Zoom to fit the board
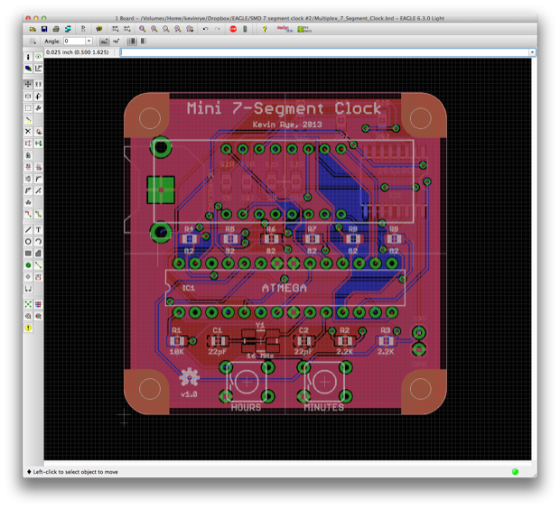 (x=143, y=29)
